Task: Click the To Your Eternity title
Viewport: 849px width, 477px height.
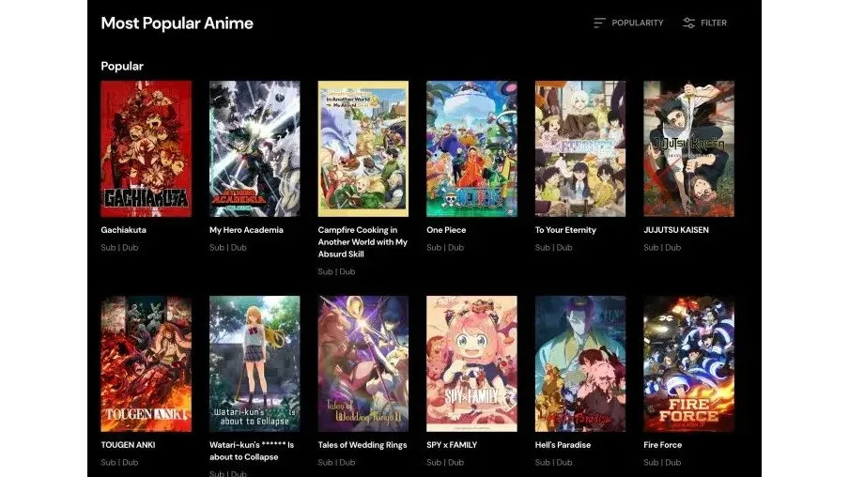Action: click(565, 230)
